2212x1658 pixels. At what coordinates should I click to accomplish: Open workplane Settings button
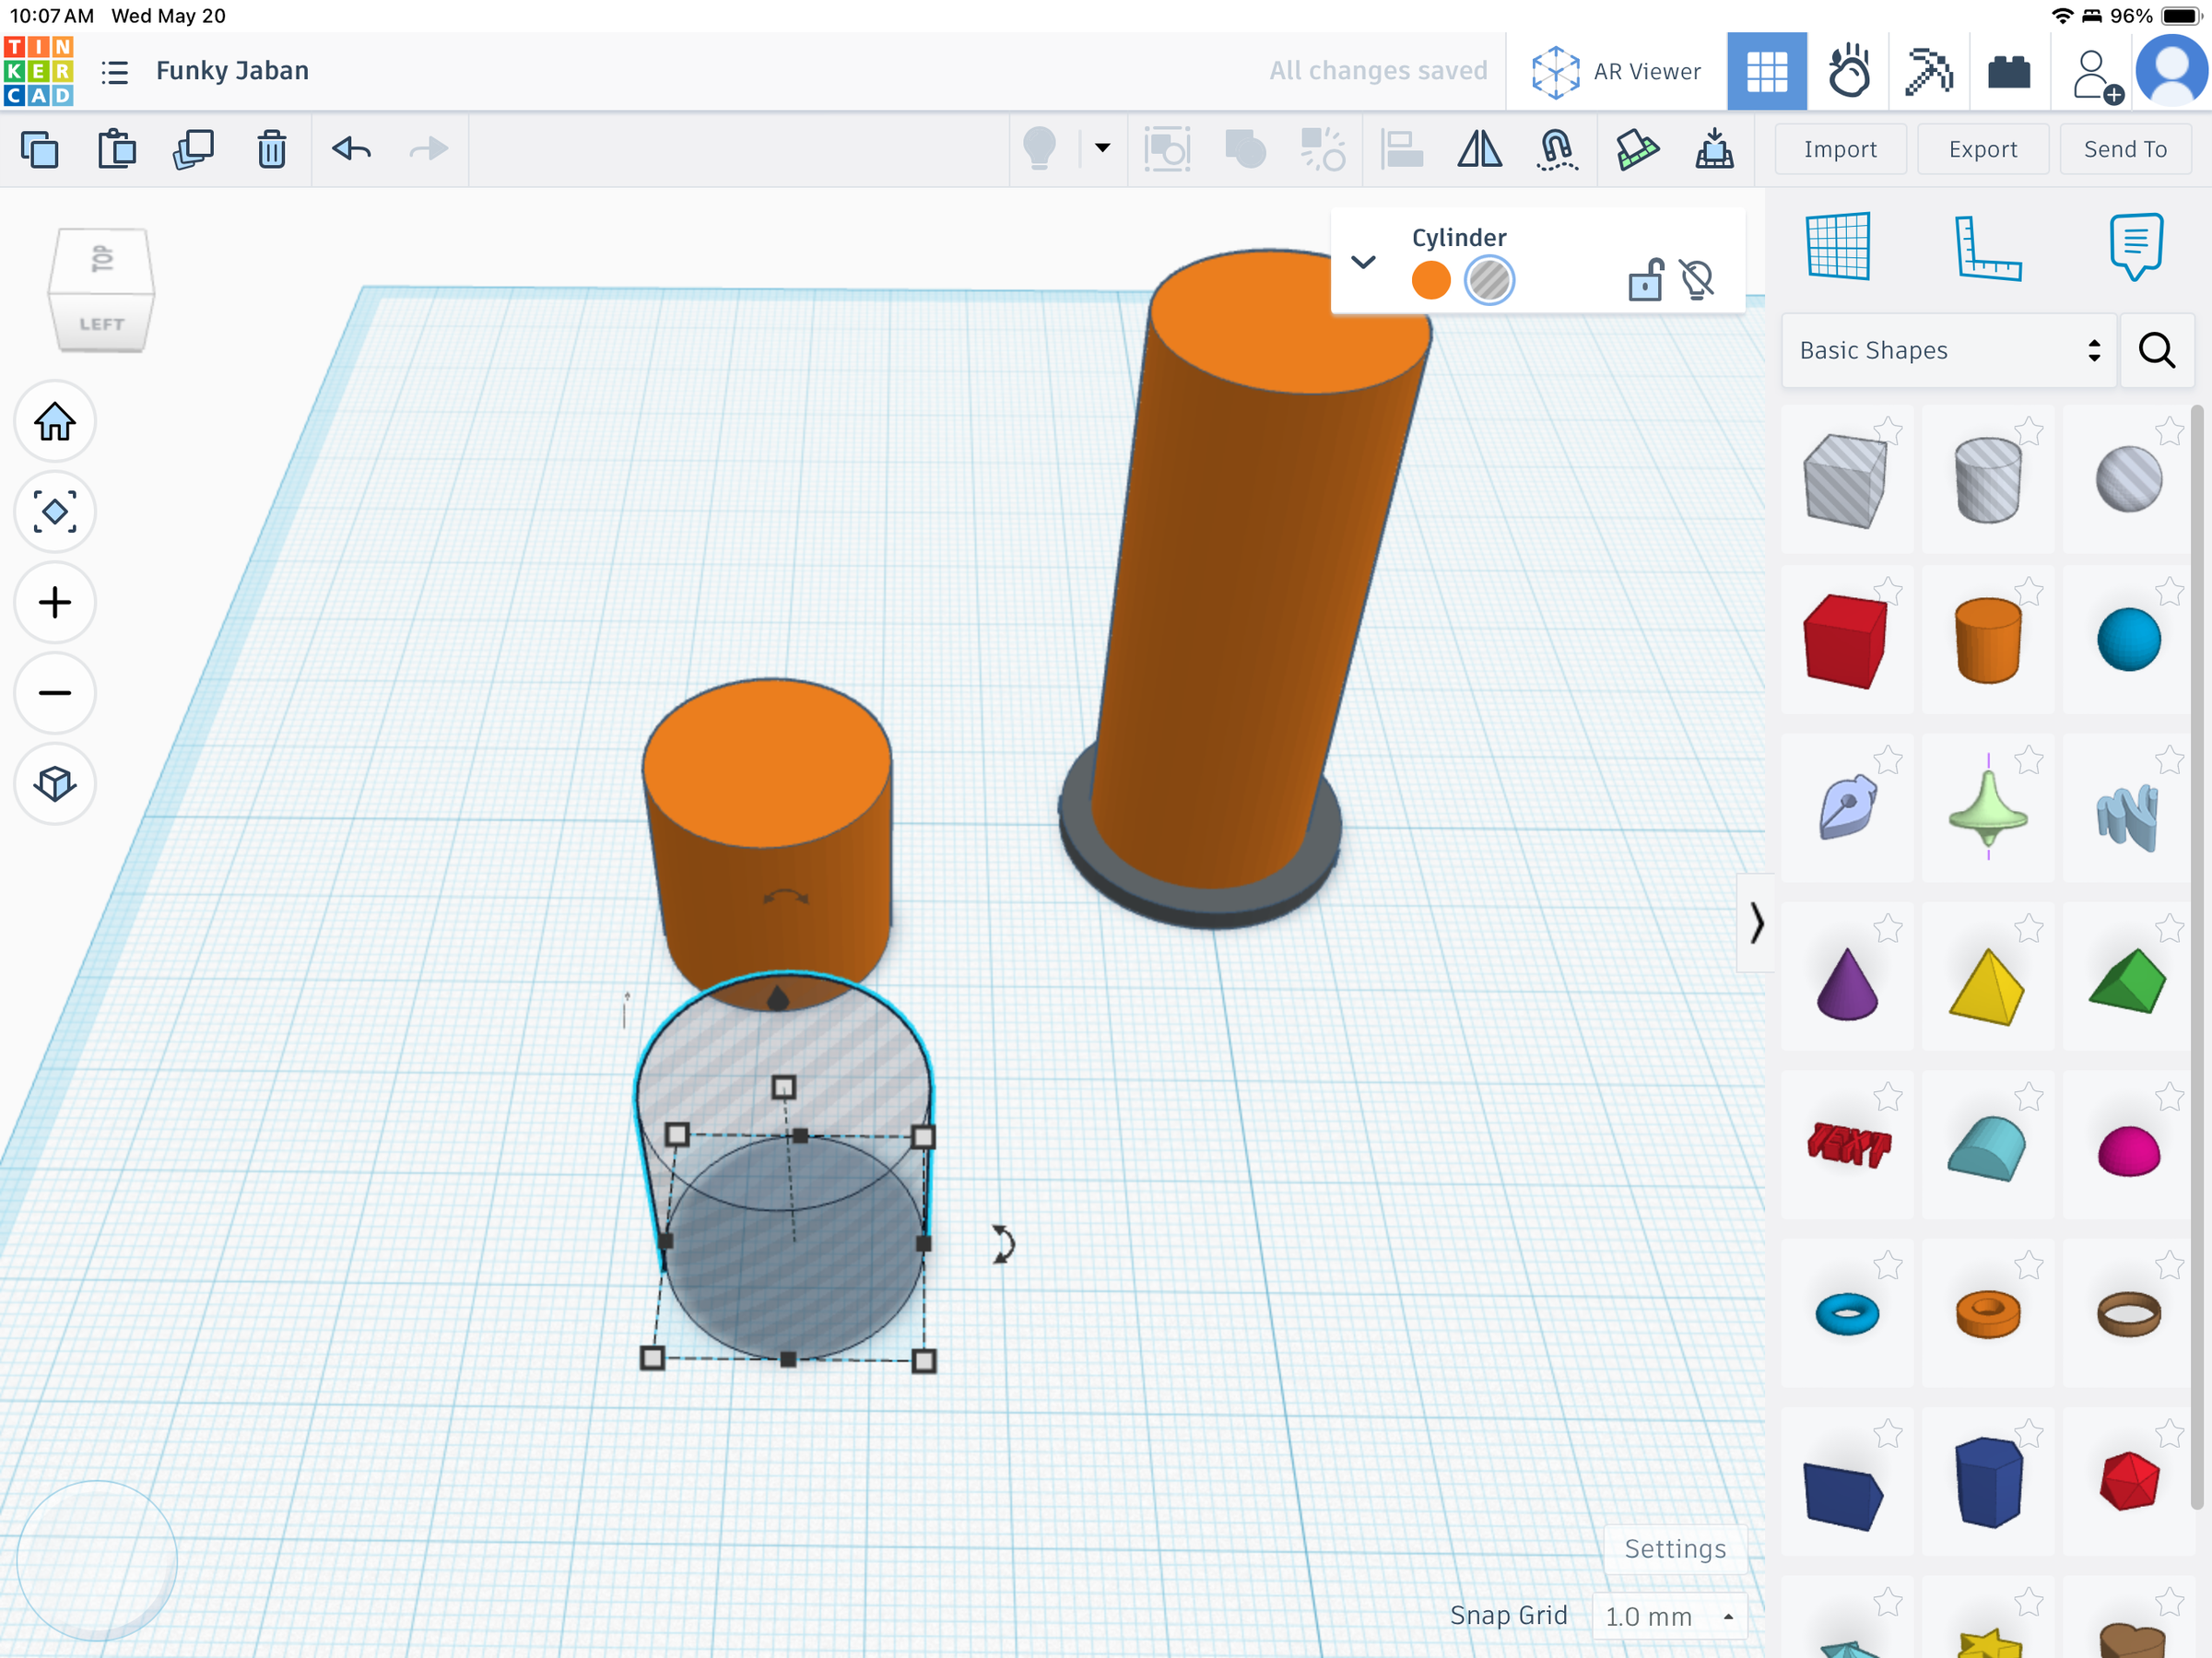pyautogui.click(x=1674, y=1549)
